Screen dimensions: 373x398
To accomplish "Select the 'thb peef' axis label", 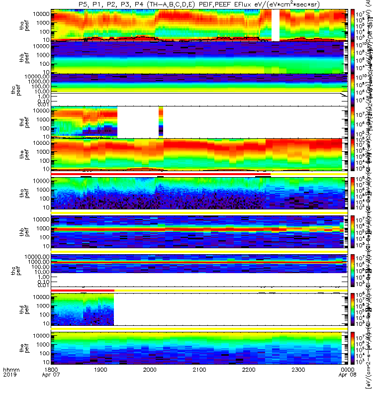I will (x=24, y=58).
